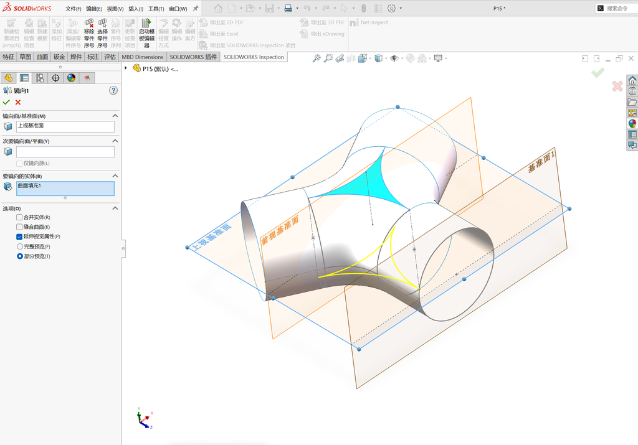This screenshot has height=445, width=638.
Task: Open the 文件(F) menu
Action: pos(74,9)
